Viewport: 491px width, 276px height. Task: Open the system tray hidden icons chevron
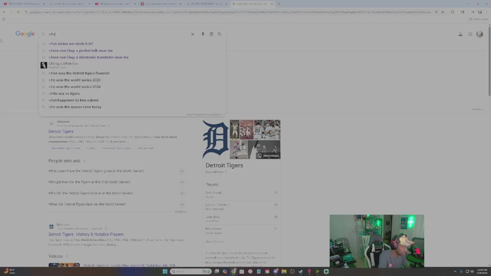tap(455, 271)
